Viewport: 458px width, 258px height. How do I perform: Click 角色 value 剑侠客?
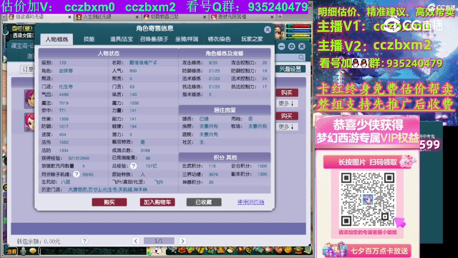(66, 71)
